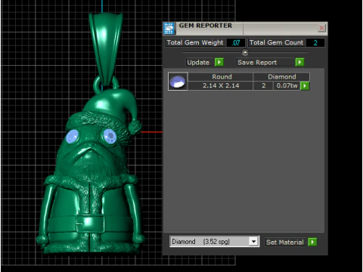The width and height of the screenshot is (363, 272).
Task: Select the Round column header
Action: tap(221, 77)
